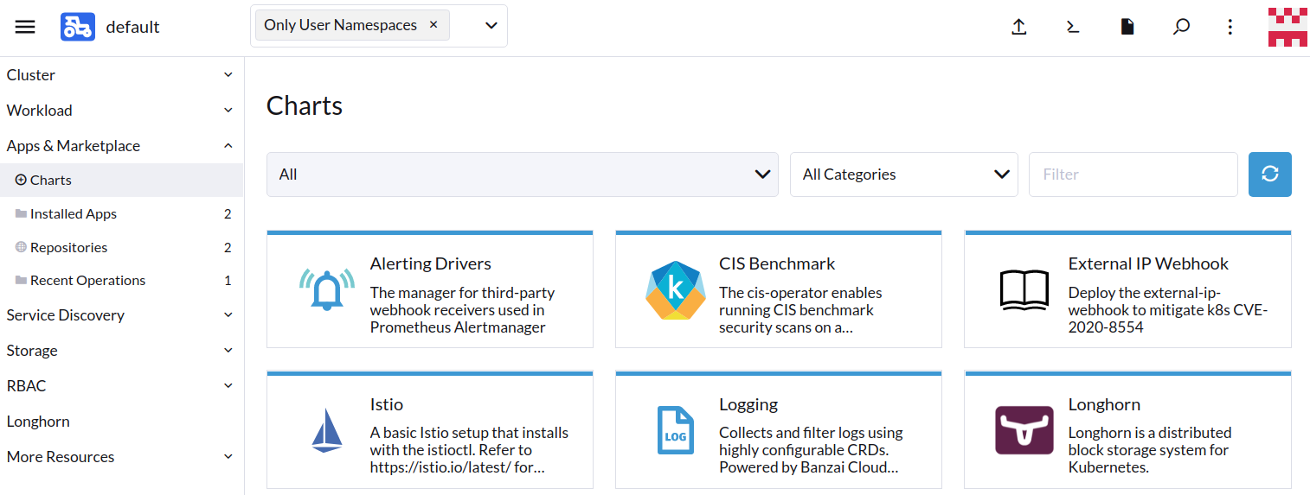Open the kubectl shell terminal icon
Viewport: 1310px width, 495px height.
(1073, 27)
